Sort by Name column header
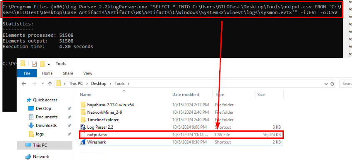This screenshot has width=352, height=160. point(86,95)
